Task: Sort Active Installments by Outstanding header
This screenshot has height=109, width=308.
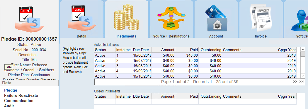Action: pyautogui.click(x=210, y=50)
